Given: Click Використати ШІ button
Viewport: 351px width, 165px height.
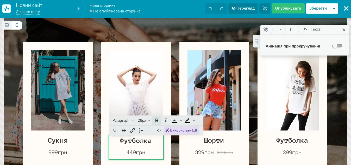Looking at the screenshot, I should coord(181,130).
